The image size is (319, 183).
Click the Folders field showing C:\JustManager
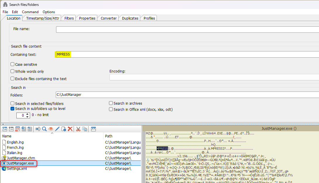click(x=187, y=95)
